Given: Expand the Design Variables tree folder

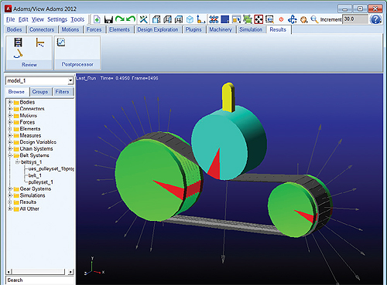Looking at the screenshot, I should (9, 142).
